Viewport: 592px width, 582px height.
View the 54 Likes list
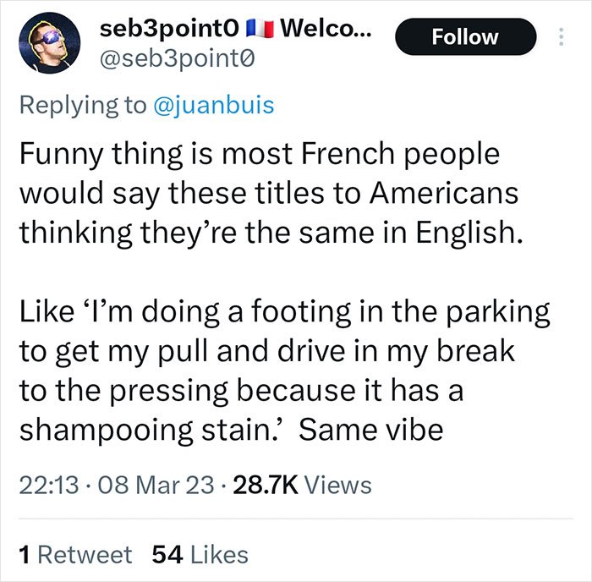[x=200, y=554]
